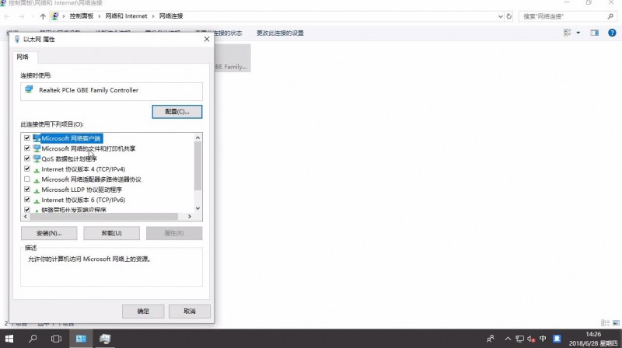Show hidden tray icons chevron
This screenshot has width=622, height=348.
(x=508, y=339)
